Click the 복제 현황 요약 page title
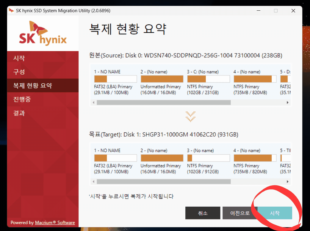 pos(128,29)
